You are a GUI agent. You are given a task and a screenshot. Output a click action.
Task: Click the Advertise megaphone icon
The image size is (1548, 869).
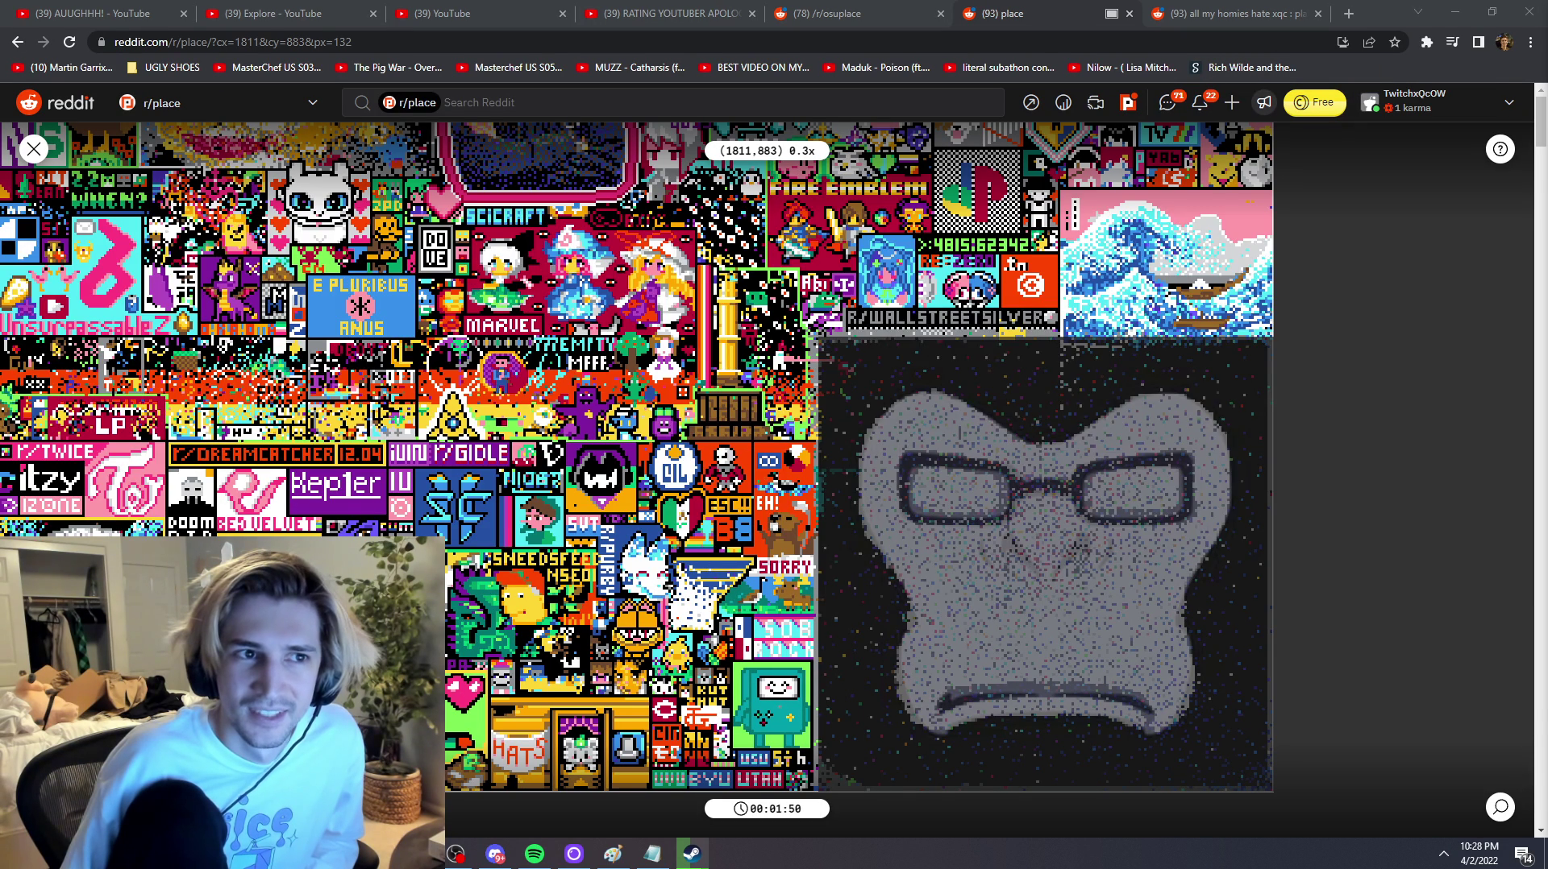click(x=1264, y=102)
